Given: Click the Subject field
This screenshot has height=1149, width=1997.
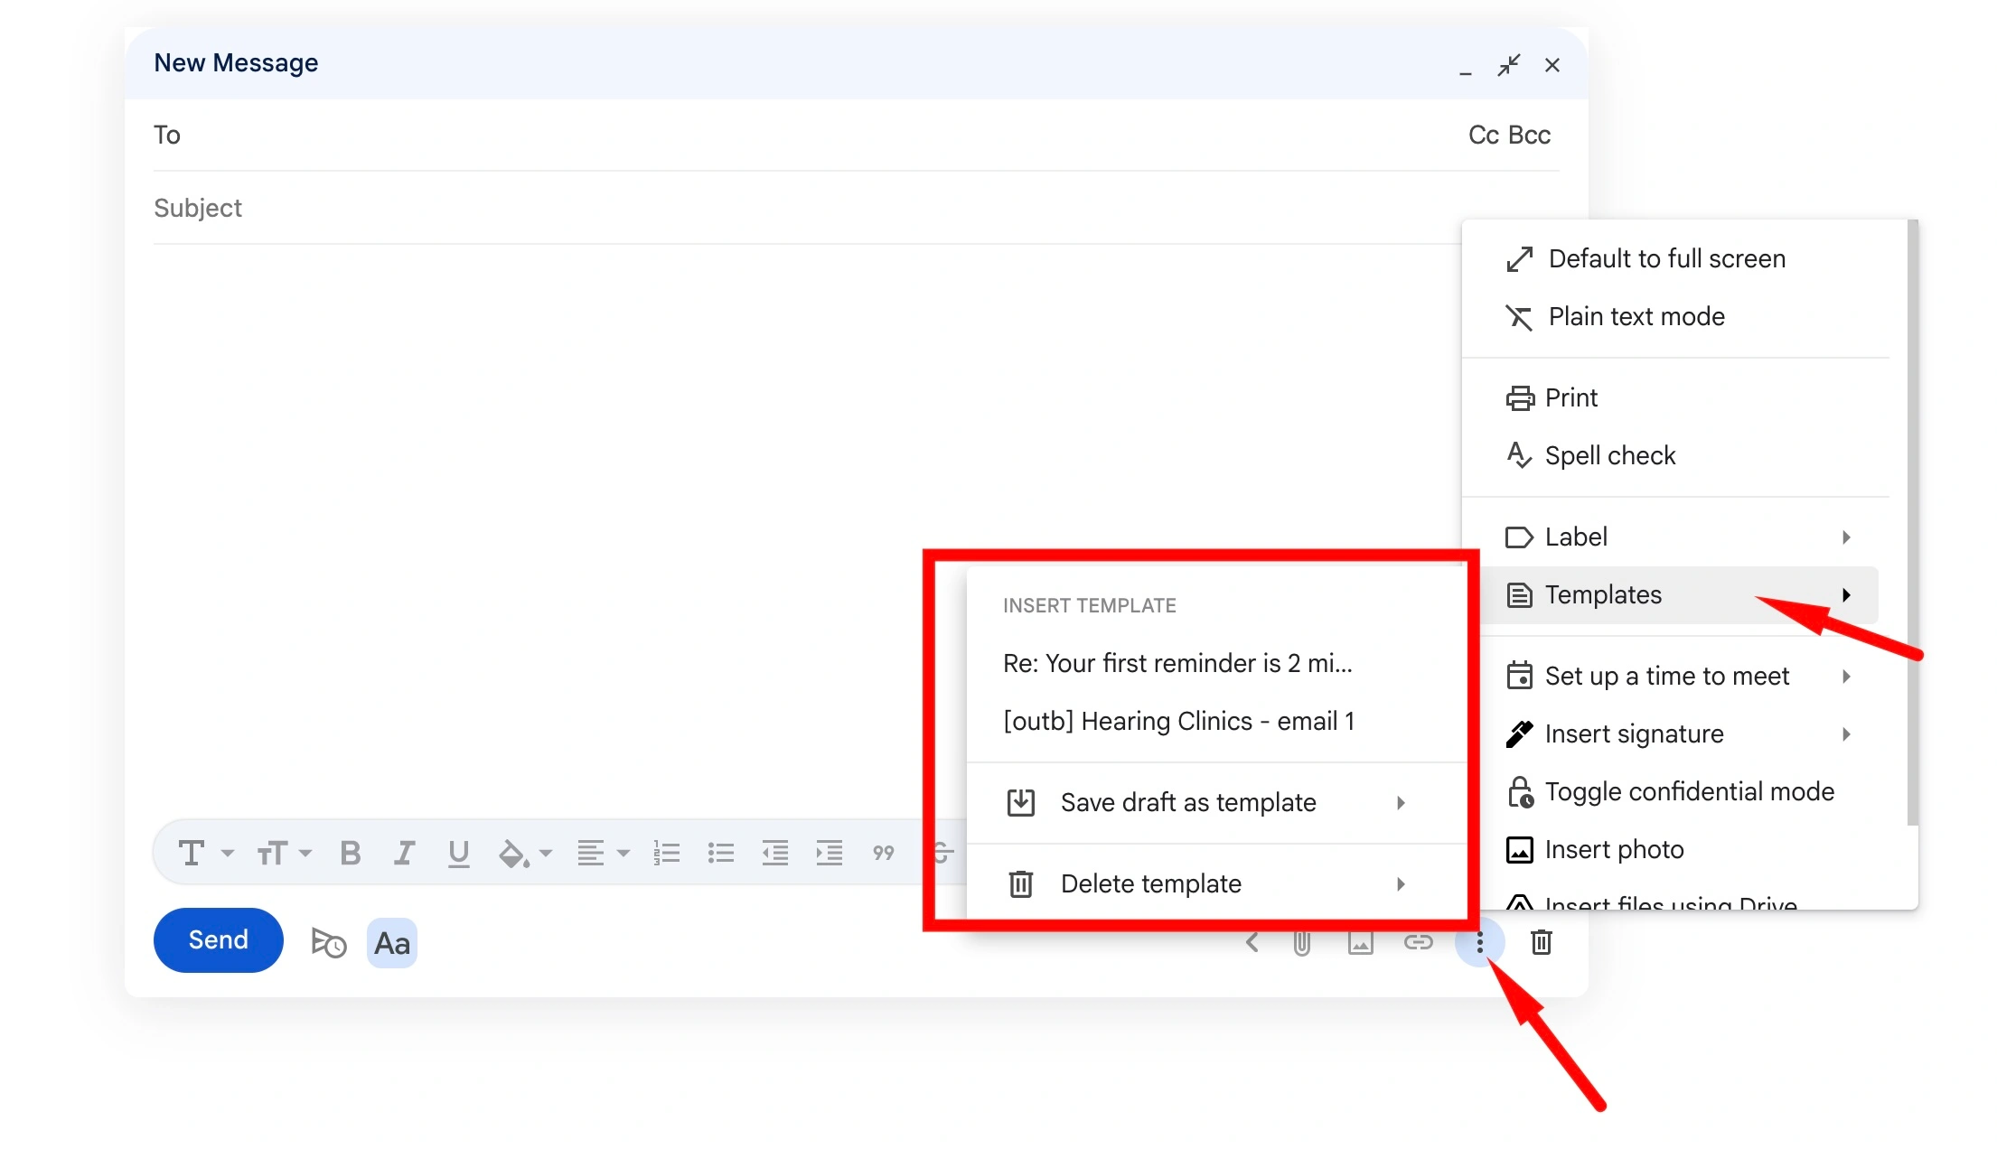Looking at the screenshot, I should pyautogui.click(x=804, y=208).
